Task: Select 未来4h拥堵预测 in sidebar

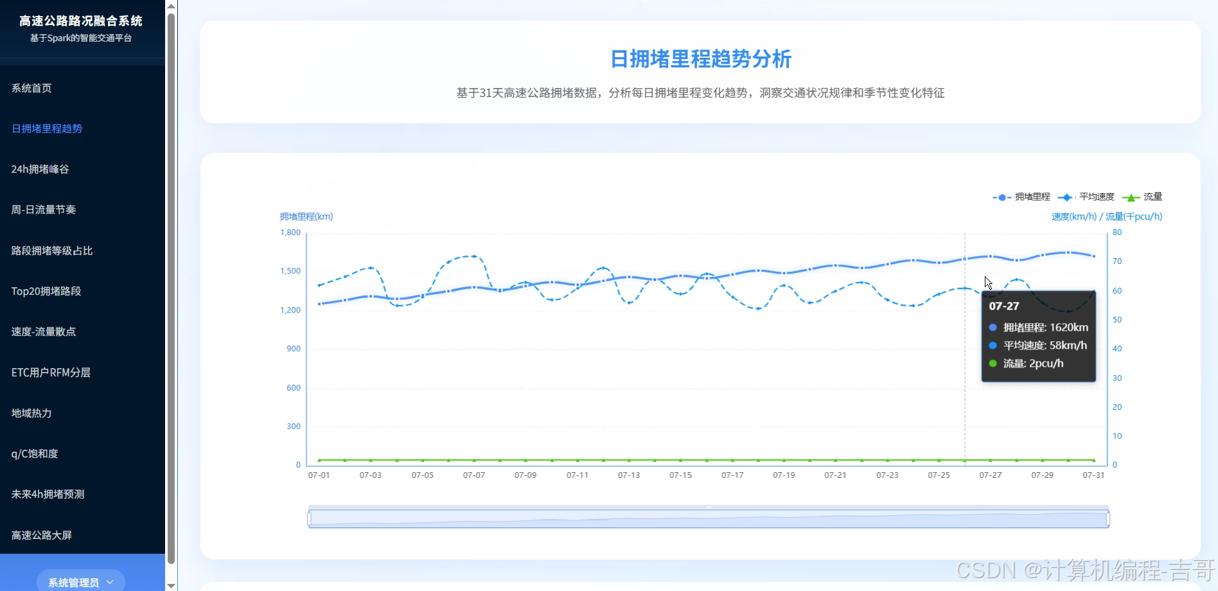Action: [x=48, y=494]
